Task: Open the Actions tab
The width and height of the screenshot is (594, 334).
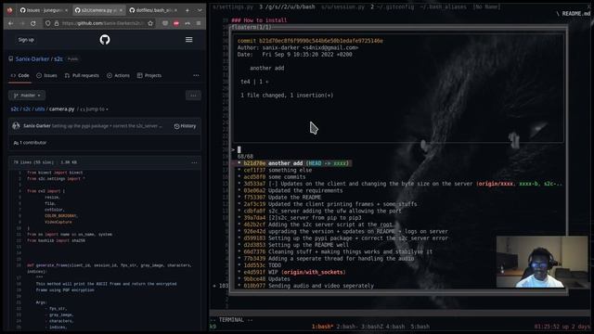Action: point(118,75)
